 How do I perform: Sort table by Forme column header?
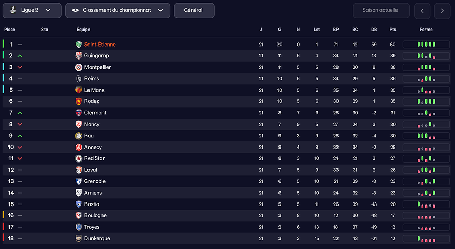(x=426, y=30)
